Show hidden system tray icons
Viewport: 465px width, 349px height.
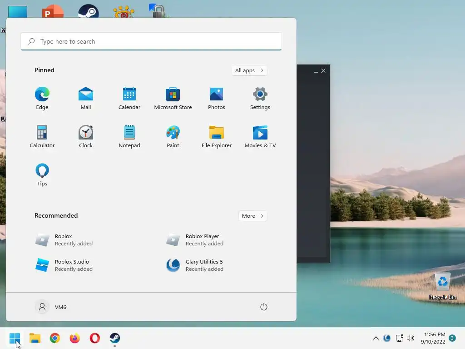click(376, 338)
